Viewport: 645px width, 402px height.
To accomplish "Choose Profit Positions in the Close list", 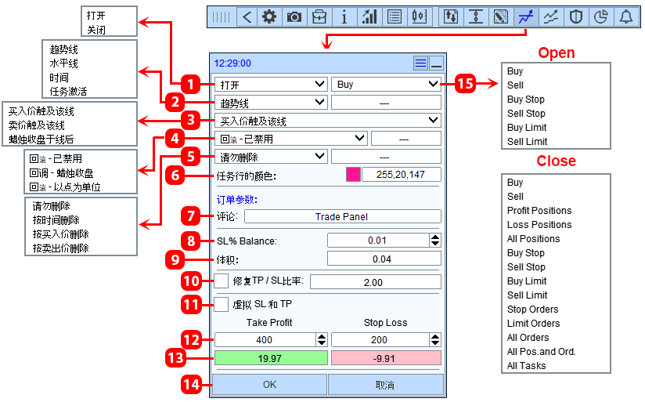I will [539, 211].
